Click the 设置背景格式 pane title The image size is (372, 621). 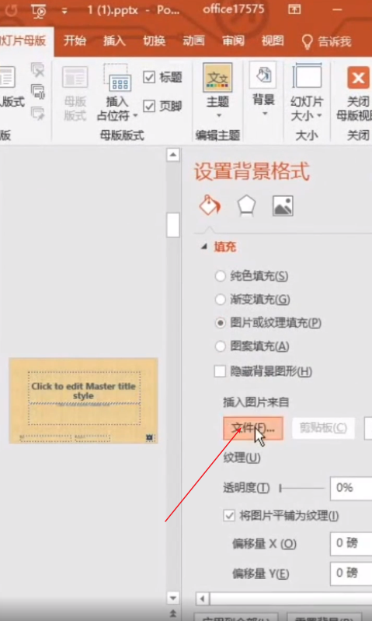click(x=252, y=172)
